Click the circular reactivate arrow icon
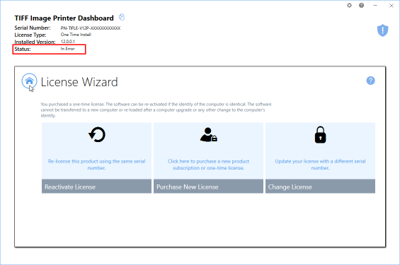 [x=97, y=134]
